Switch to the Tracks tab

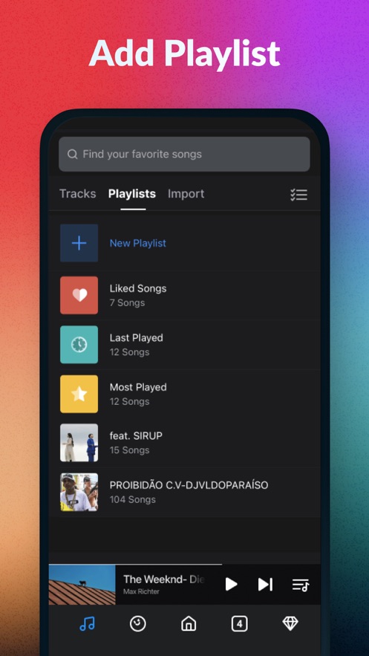pos(78,194)
